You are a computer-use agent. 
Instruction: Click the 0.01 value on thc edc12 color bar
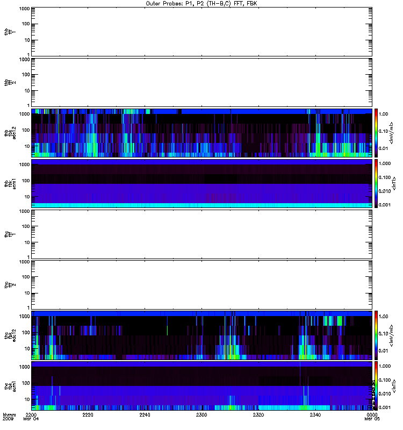[383, 351]
